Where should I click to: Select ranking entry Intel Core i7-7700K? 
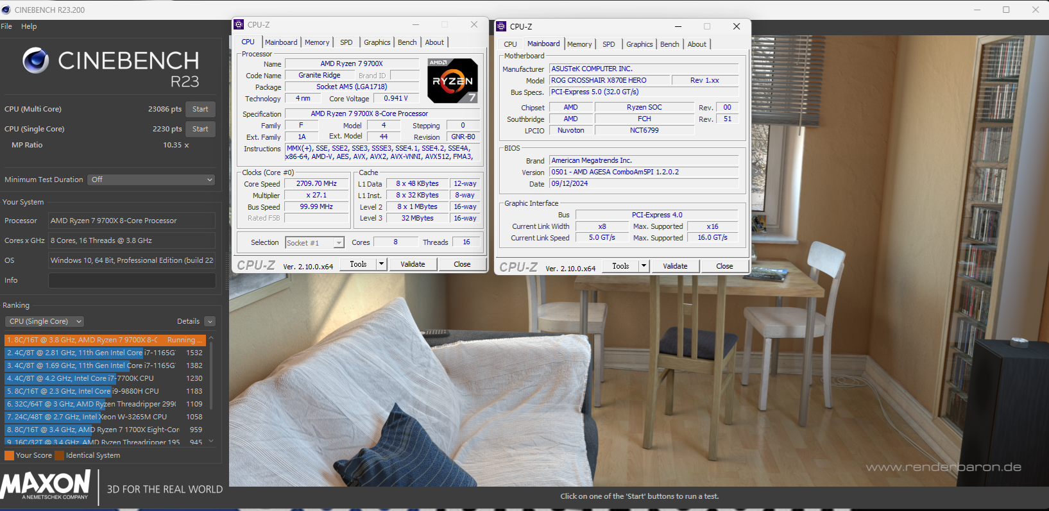105,378
